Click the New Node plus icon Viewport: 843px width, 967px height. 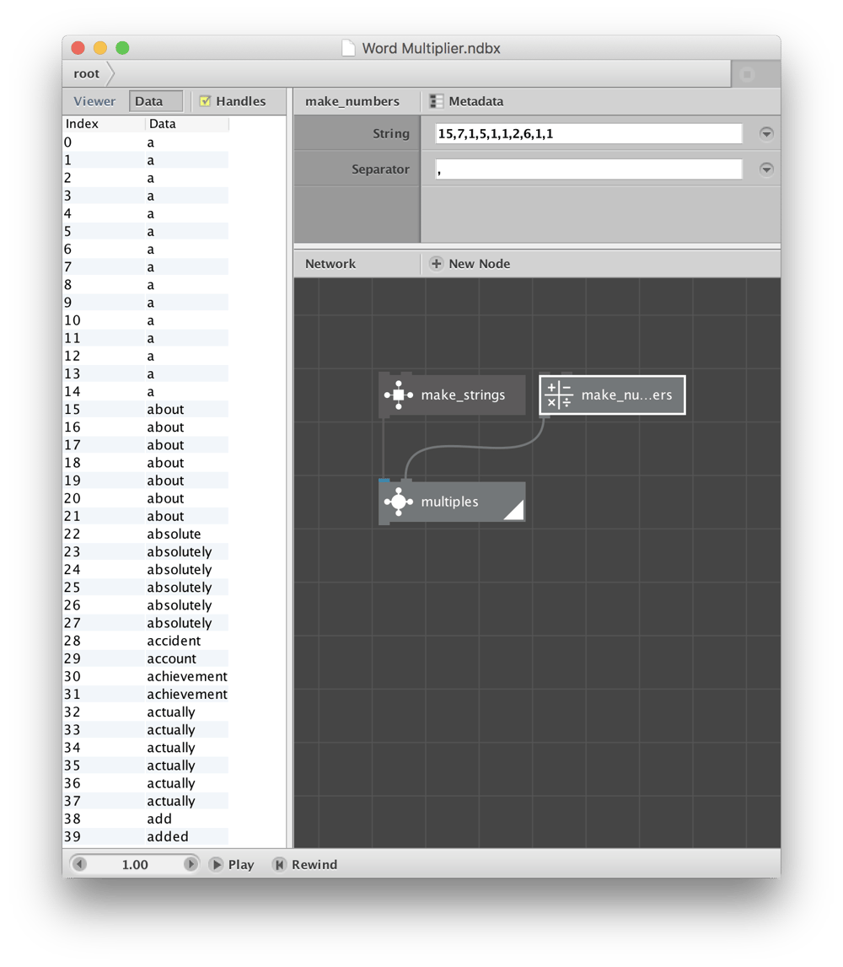436,264
